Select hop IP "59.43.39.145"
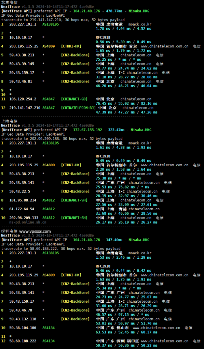This screenshot has width=204, height=349. (22, 64)
